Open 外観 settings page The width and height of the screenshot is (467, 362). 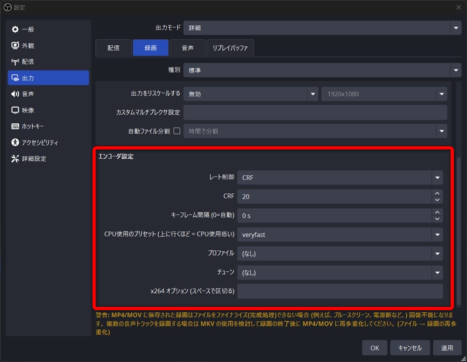49,45
